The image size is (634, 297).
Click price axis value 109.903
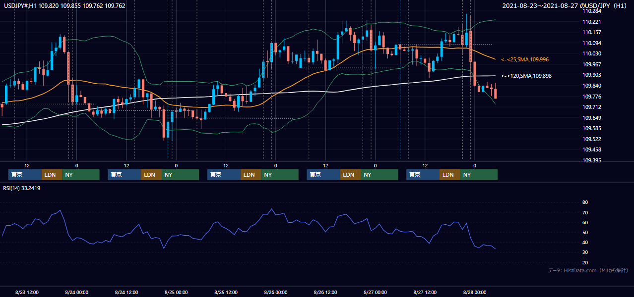(591, 75)
